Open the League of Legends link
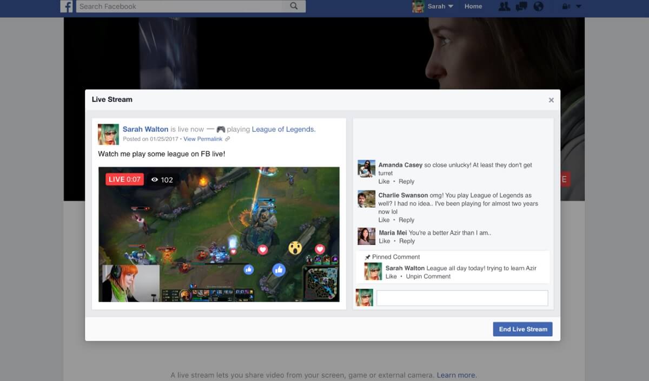Screen dimensions: 649x381 pyautogui.click(x=282, y=129)
